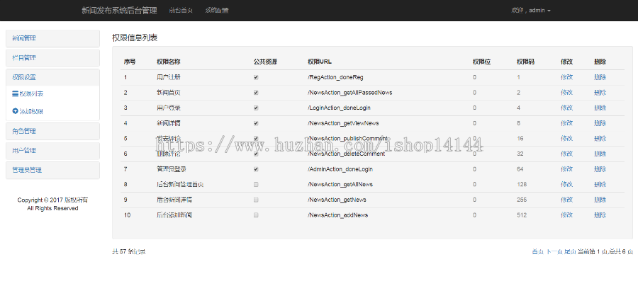
Task: Click 删除 for /NewsAction_getViewNews row
Action: pos(600,123)
